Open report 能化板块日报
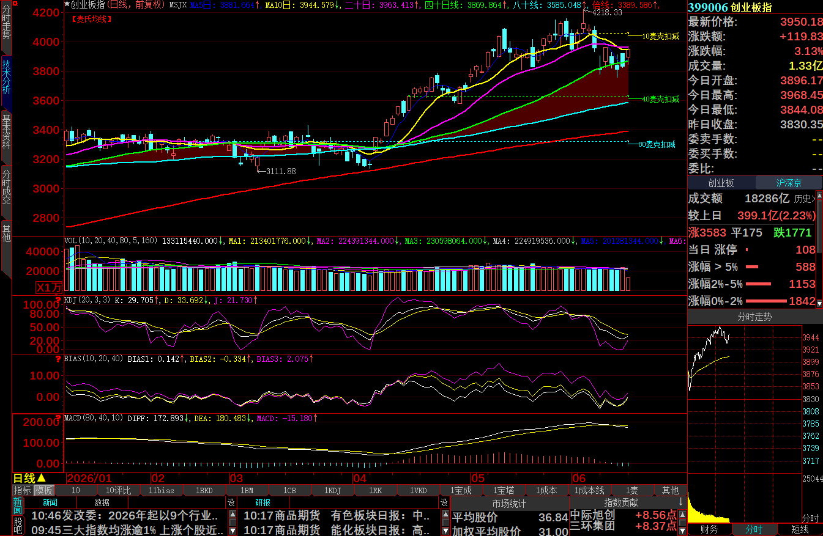This screenshot has width=823, height=536. click(x=337, y=530)
